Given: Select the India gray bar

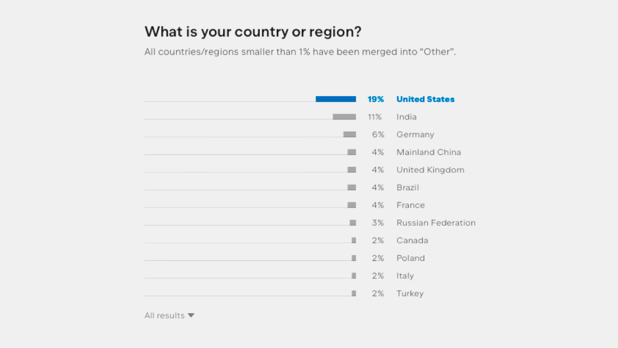Looking at the screenshot, I should pyautogui.click(x=344, y=117).
